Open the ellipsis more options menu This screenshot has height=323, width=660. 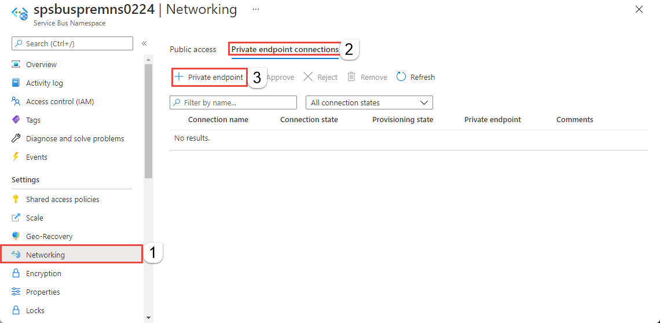(255, 9)
